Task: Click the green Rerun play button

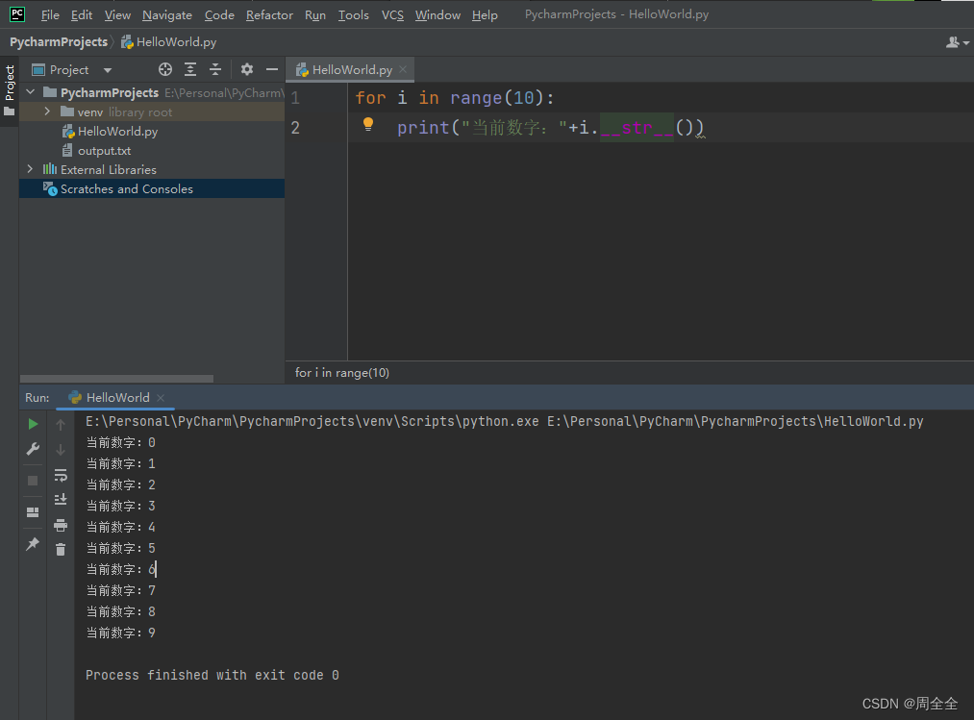Action: 33,424
